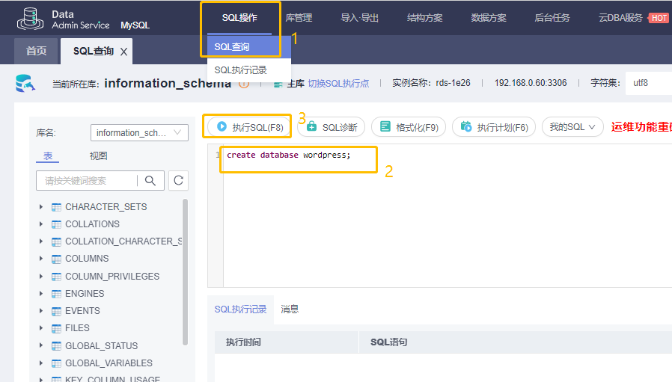Open the 我的SQL dropdown

pos(572,127)
